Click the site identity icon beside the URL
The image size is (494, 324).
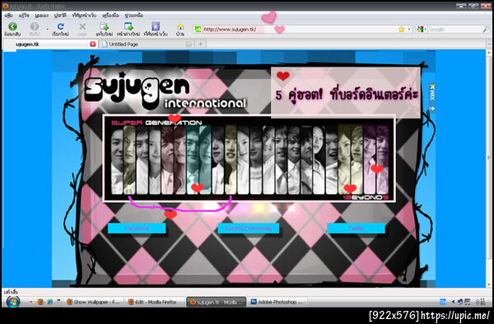(198, 30)
